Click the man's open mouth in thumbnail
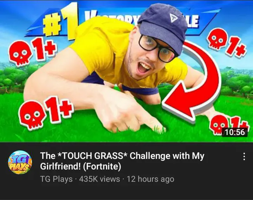The width and height of the screenshot is (253, 200). (x=144, y=67)
